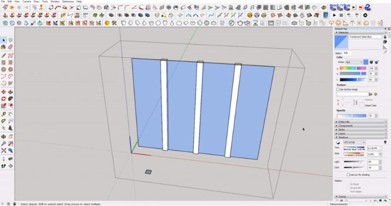Image resolution: width=391 pixels, height=206 pixels.
Task: Activate the Move tool
Action: 3,92
